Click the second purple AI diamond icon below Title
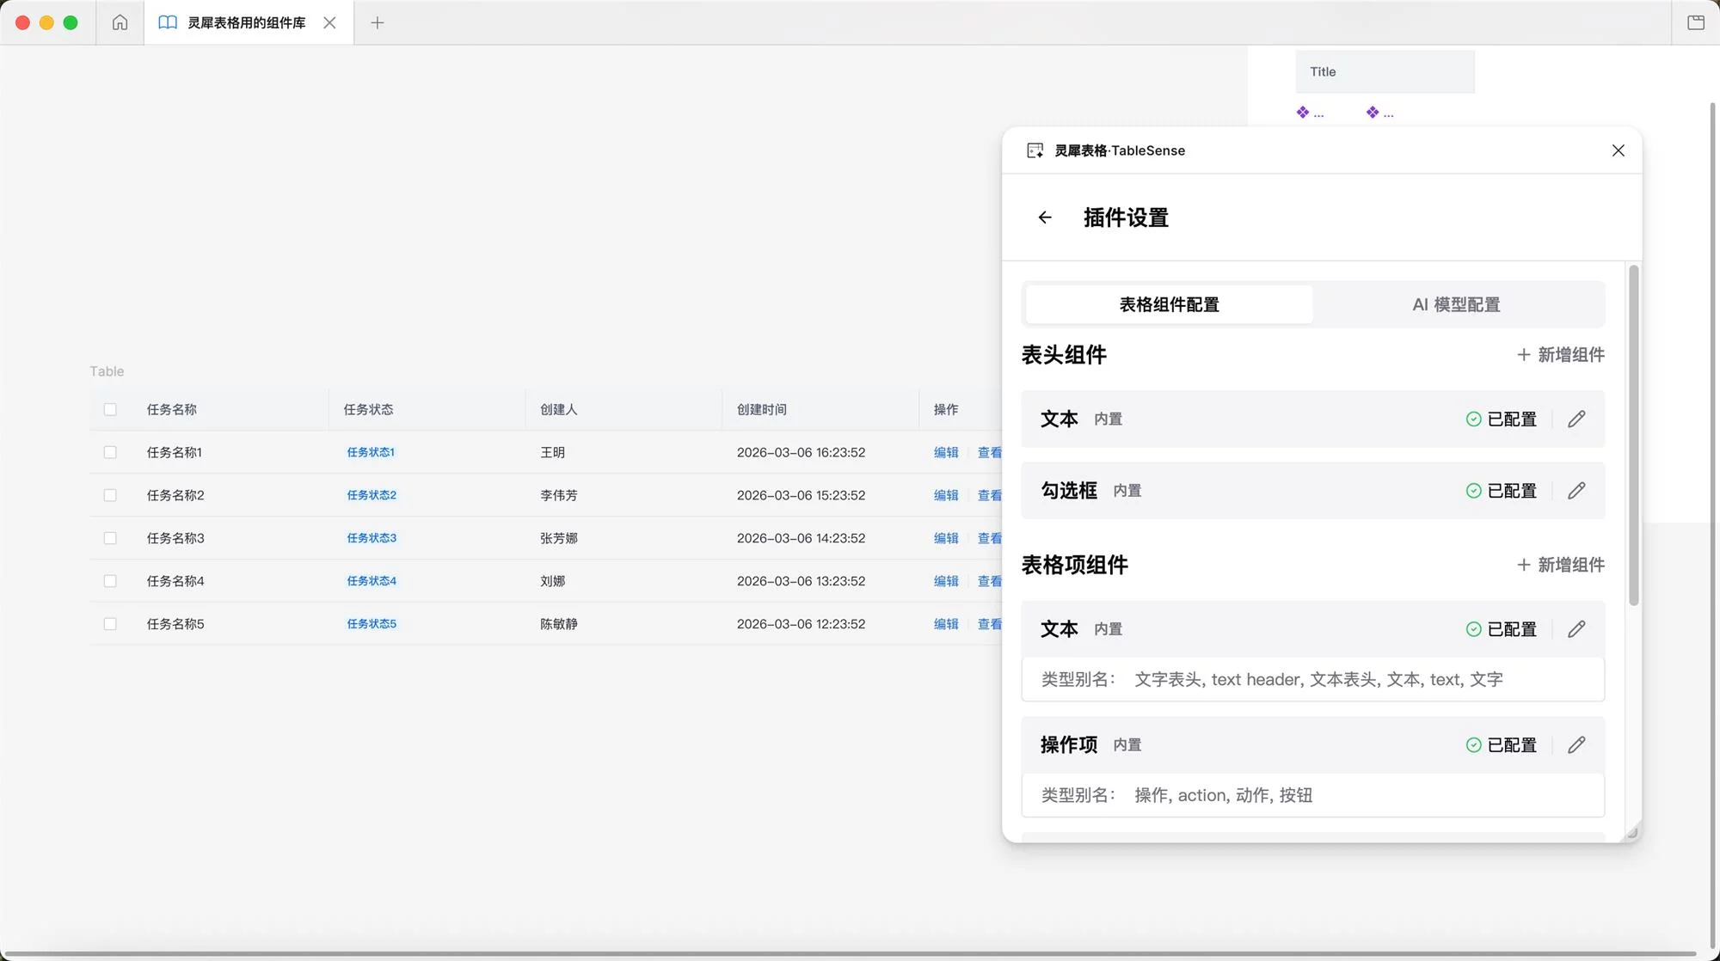The width and height of the screenshot is (1720, 961). [x=1373, y=112]
